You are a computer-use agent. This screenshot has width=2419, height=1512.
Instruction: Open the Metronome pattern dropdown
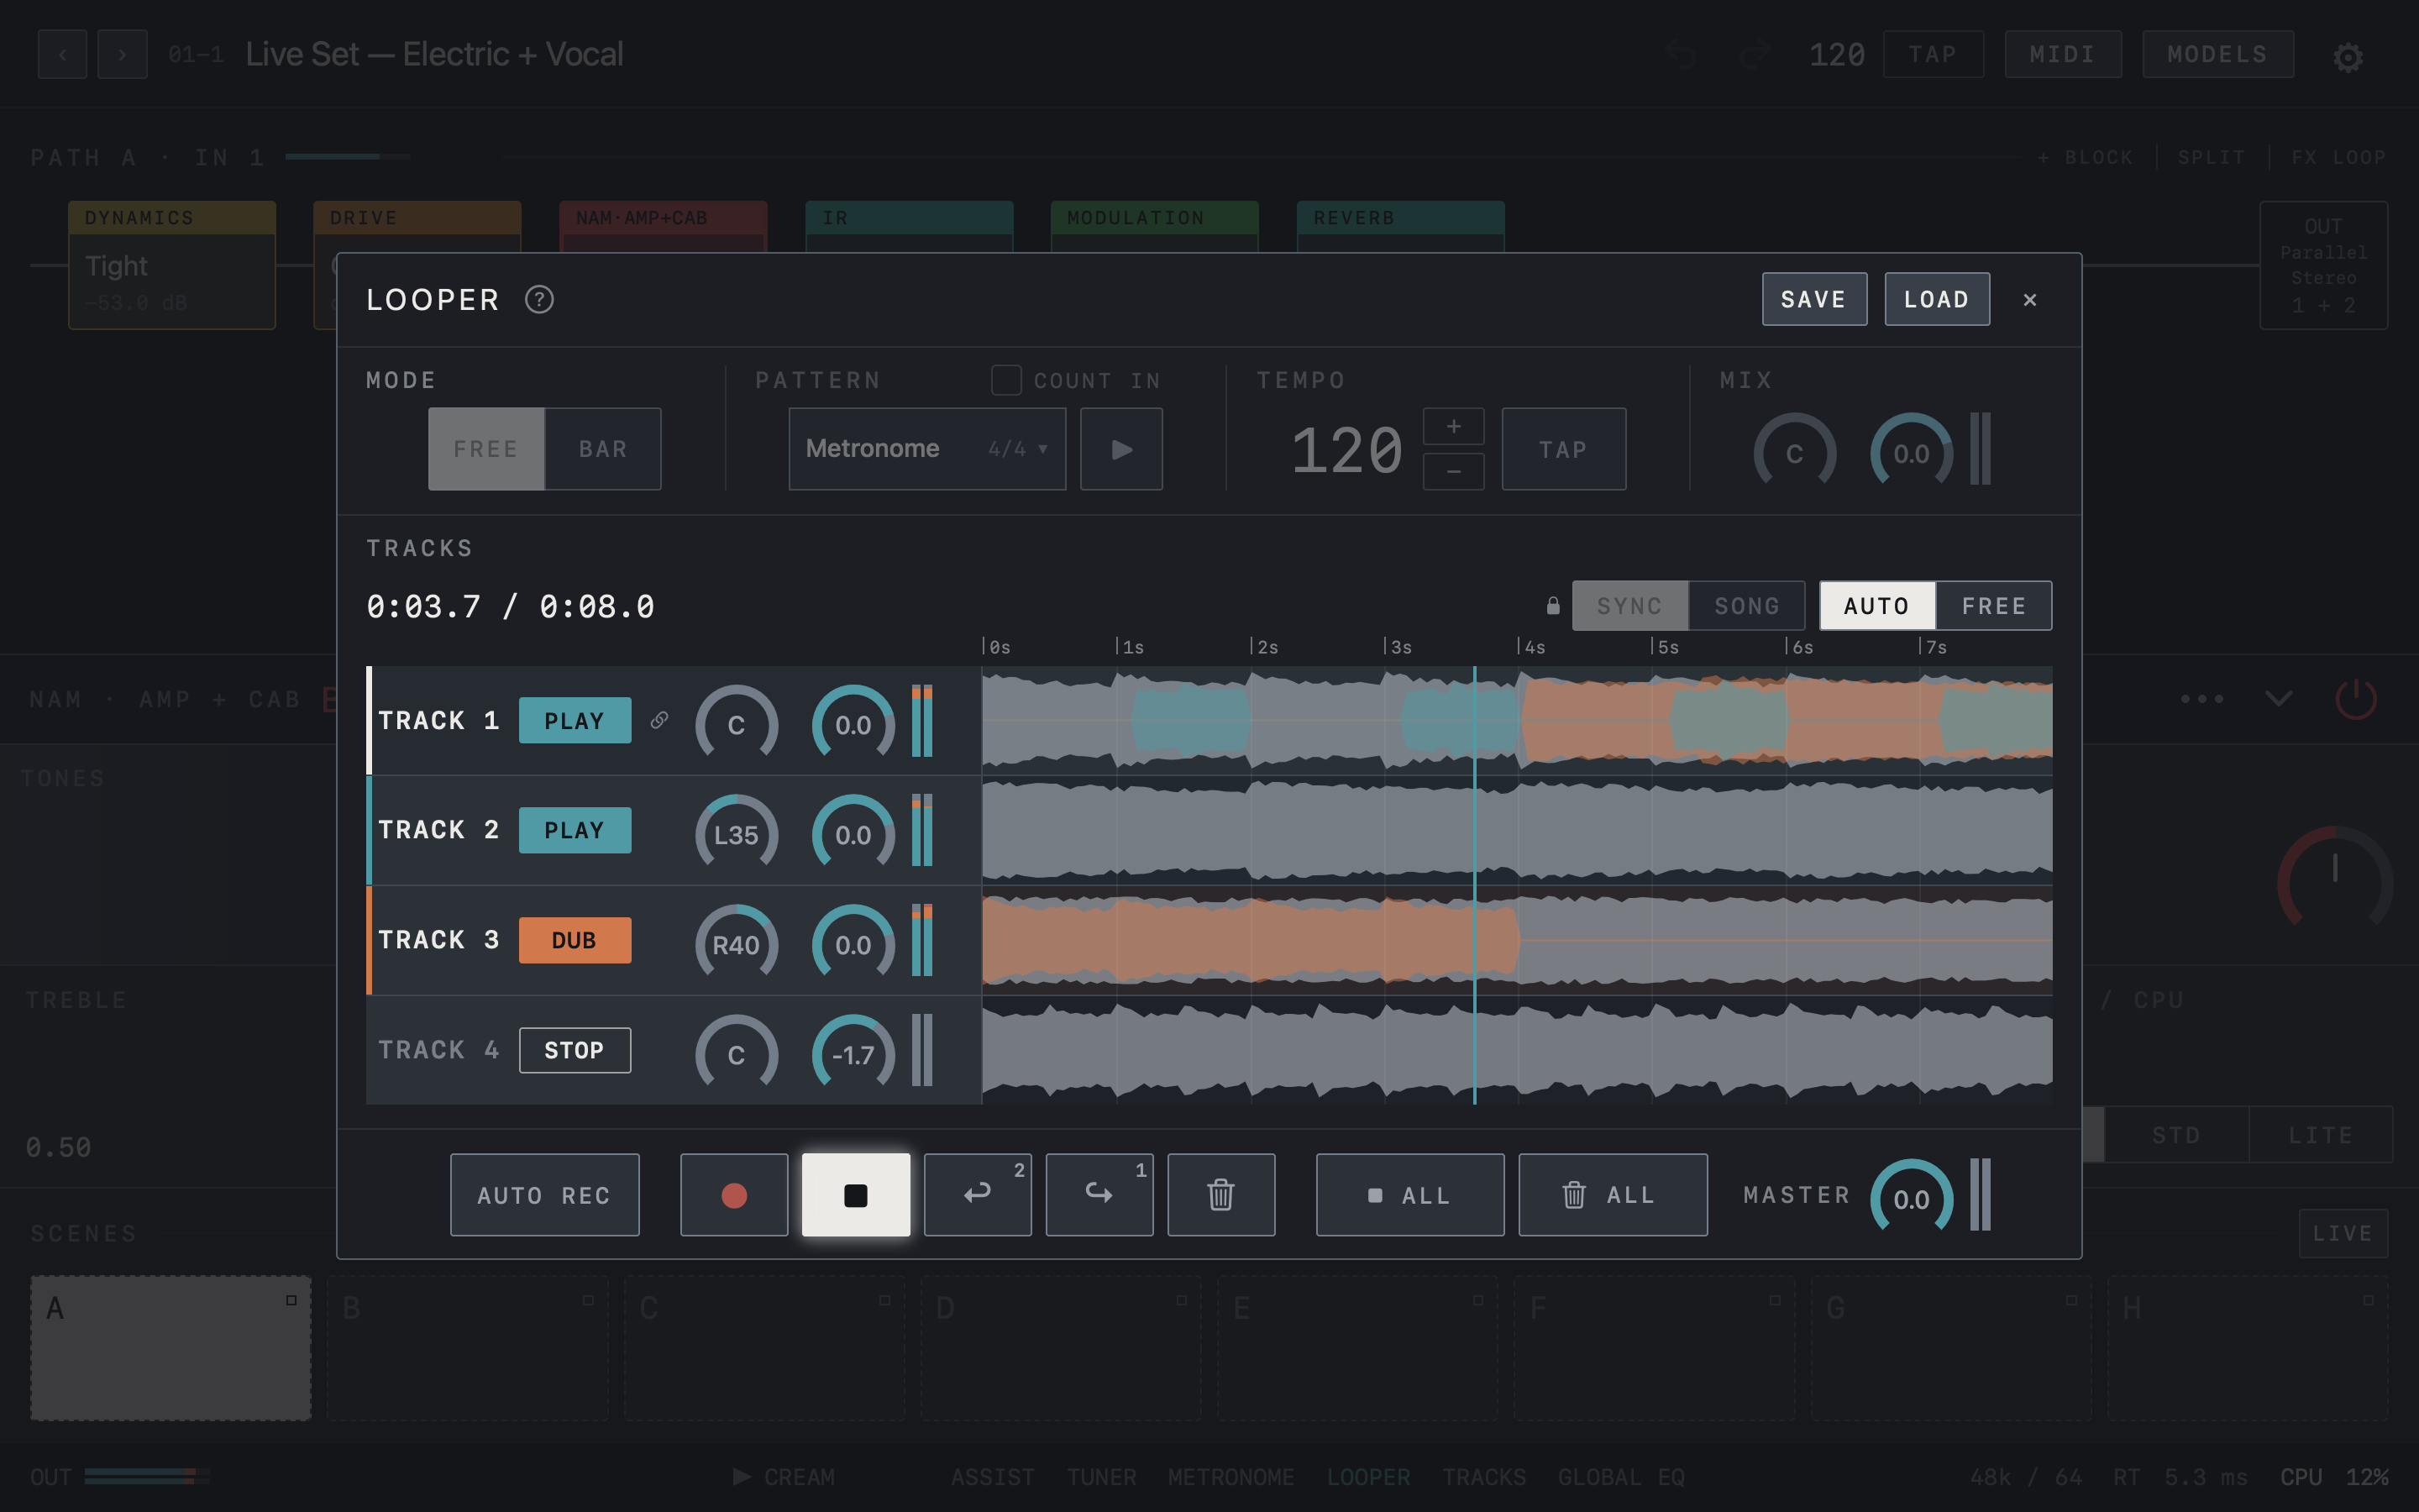pos(927,449)
